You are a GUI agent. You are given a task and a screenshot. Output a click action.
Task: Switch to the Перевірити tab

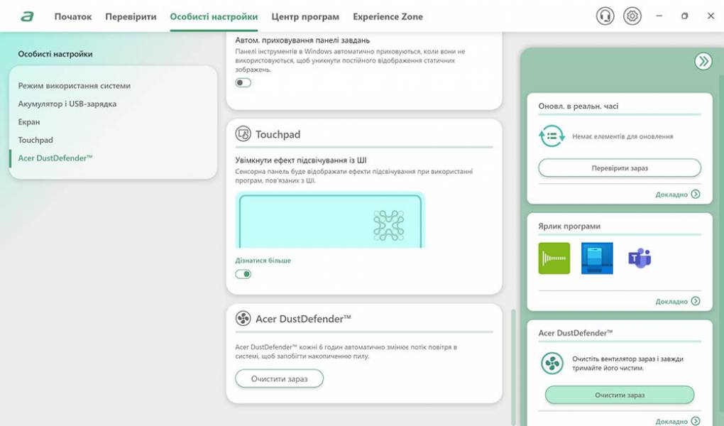click(x=131, y=16)
